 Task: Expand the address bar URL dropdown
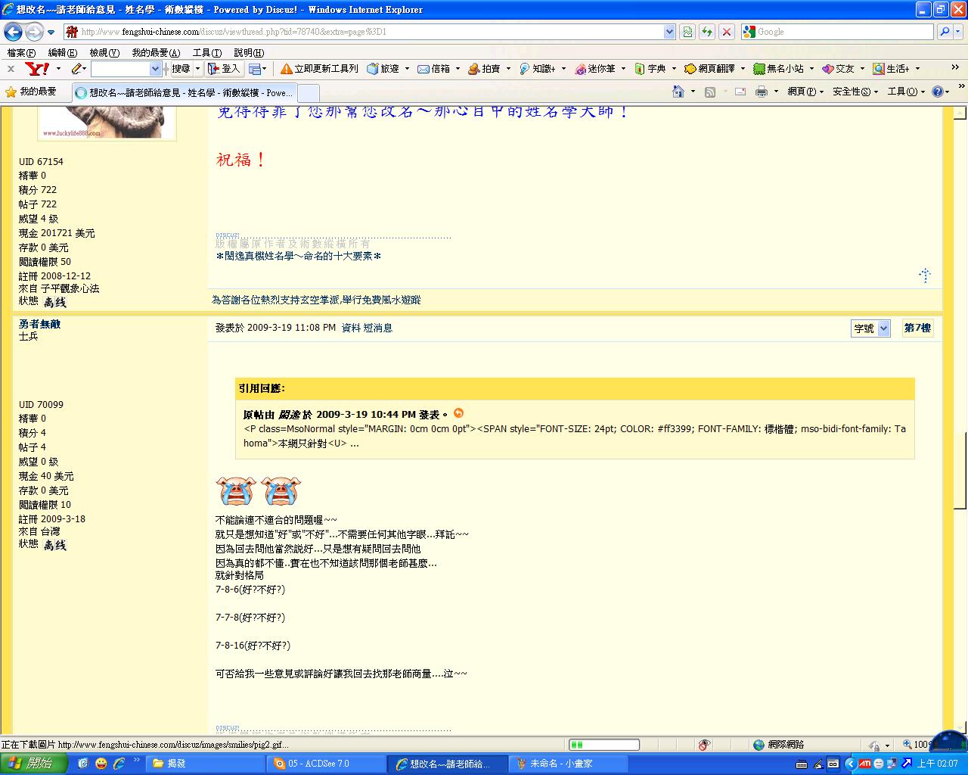tap(669, 32)
